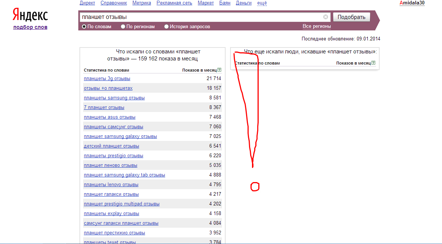Open the Amidala30 account menu

(x=412, y=3)
